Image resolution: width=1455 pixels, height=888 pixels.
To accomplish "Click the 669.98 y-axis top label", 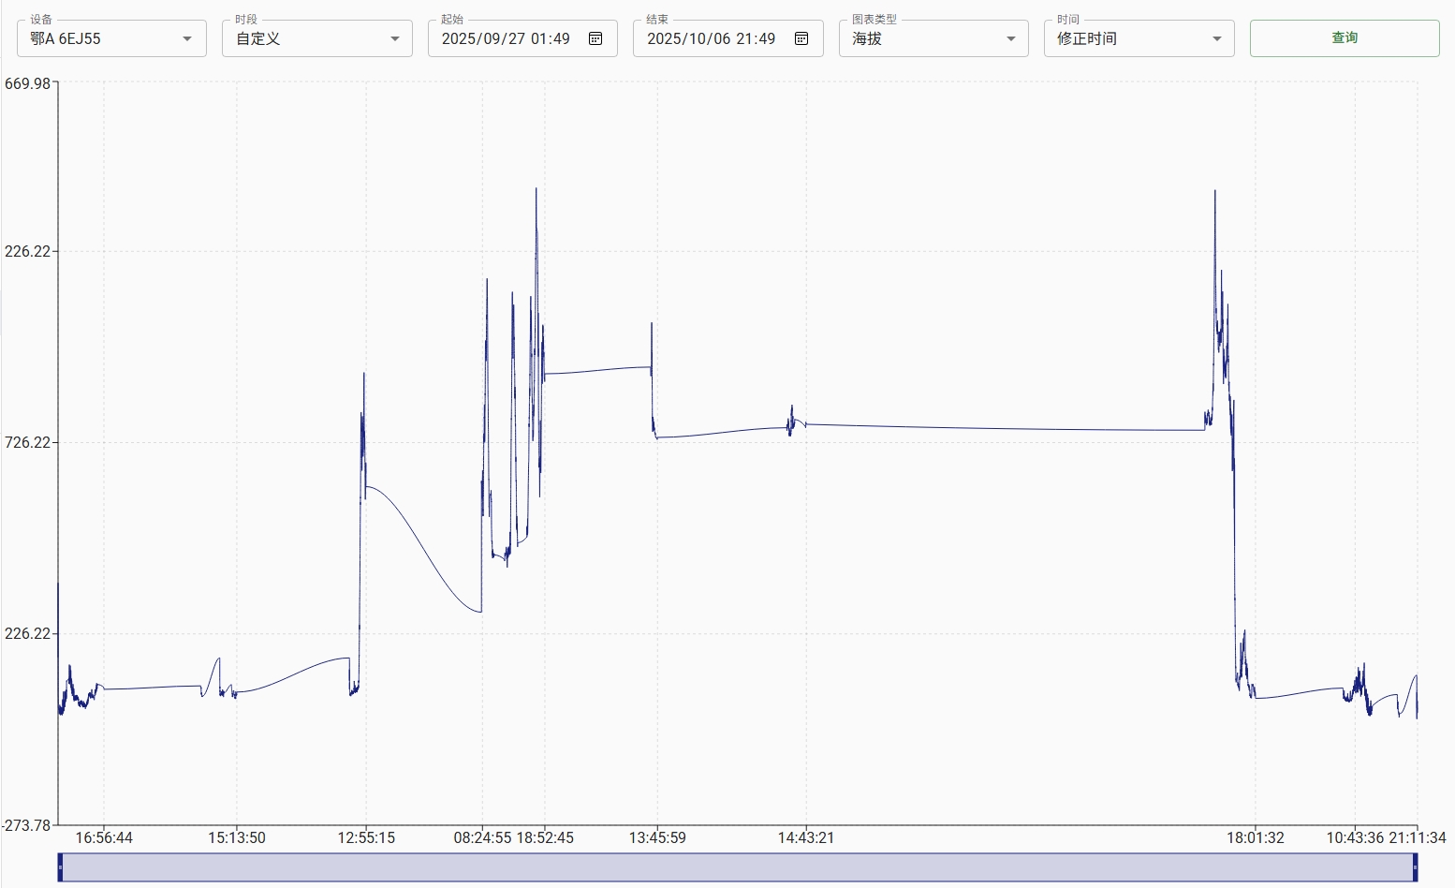I will (x=28, y=83).
